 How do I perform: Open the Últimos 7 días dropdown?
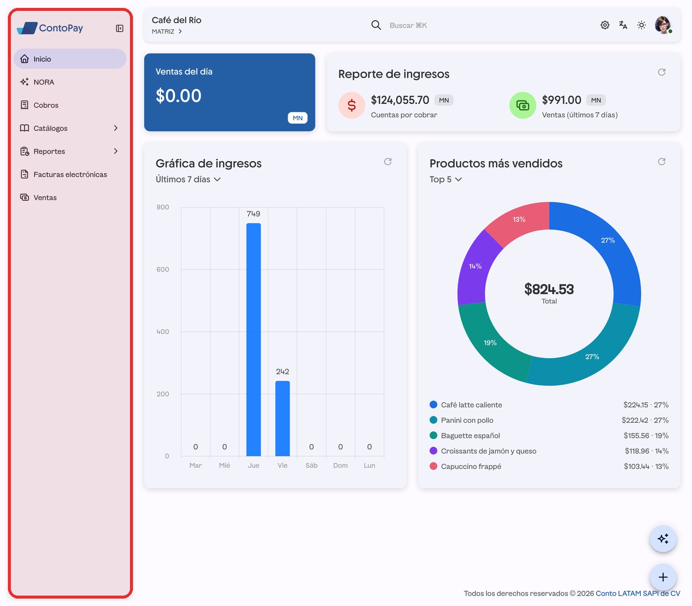(188, 180)
